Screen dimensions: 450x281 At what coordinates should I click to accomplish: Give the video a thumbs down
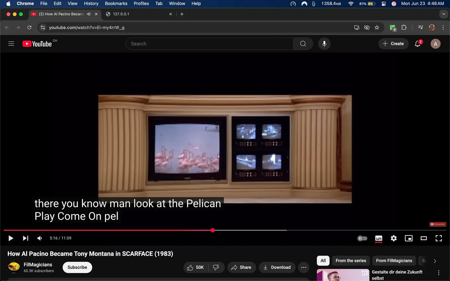[x=216, y=267]
